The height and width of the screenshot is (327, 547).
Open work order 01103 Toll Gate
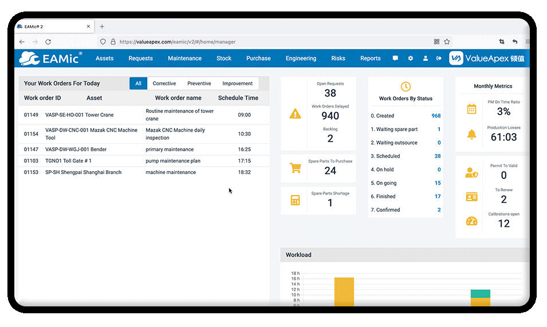(x=144, y=161)
